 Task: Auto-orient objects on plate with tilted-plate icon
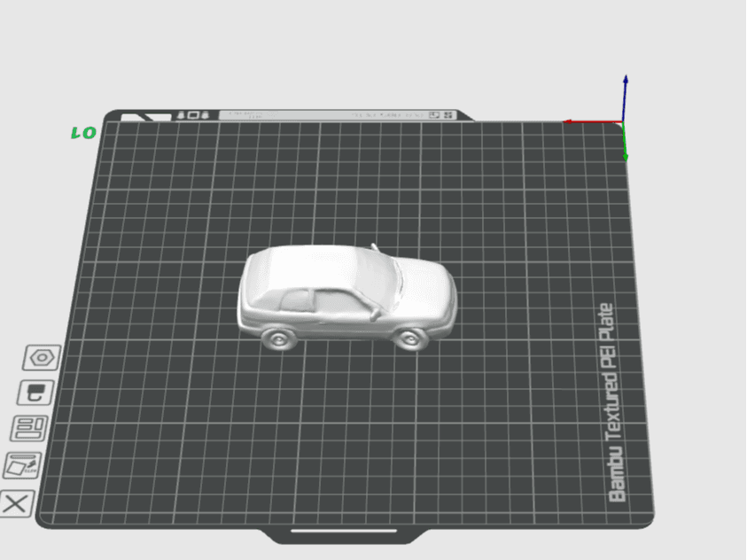(22, 465)
